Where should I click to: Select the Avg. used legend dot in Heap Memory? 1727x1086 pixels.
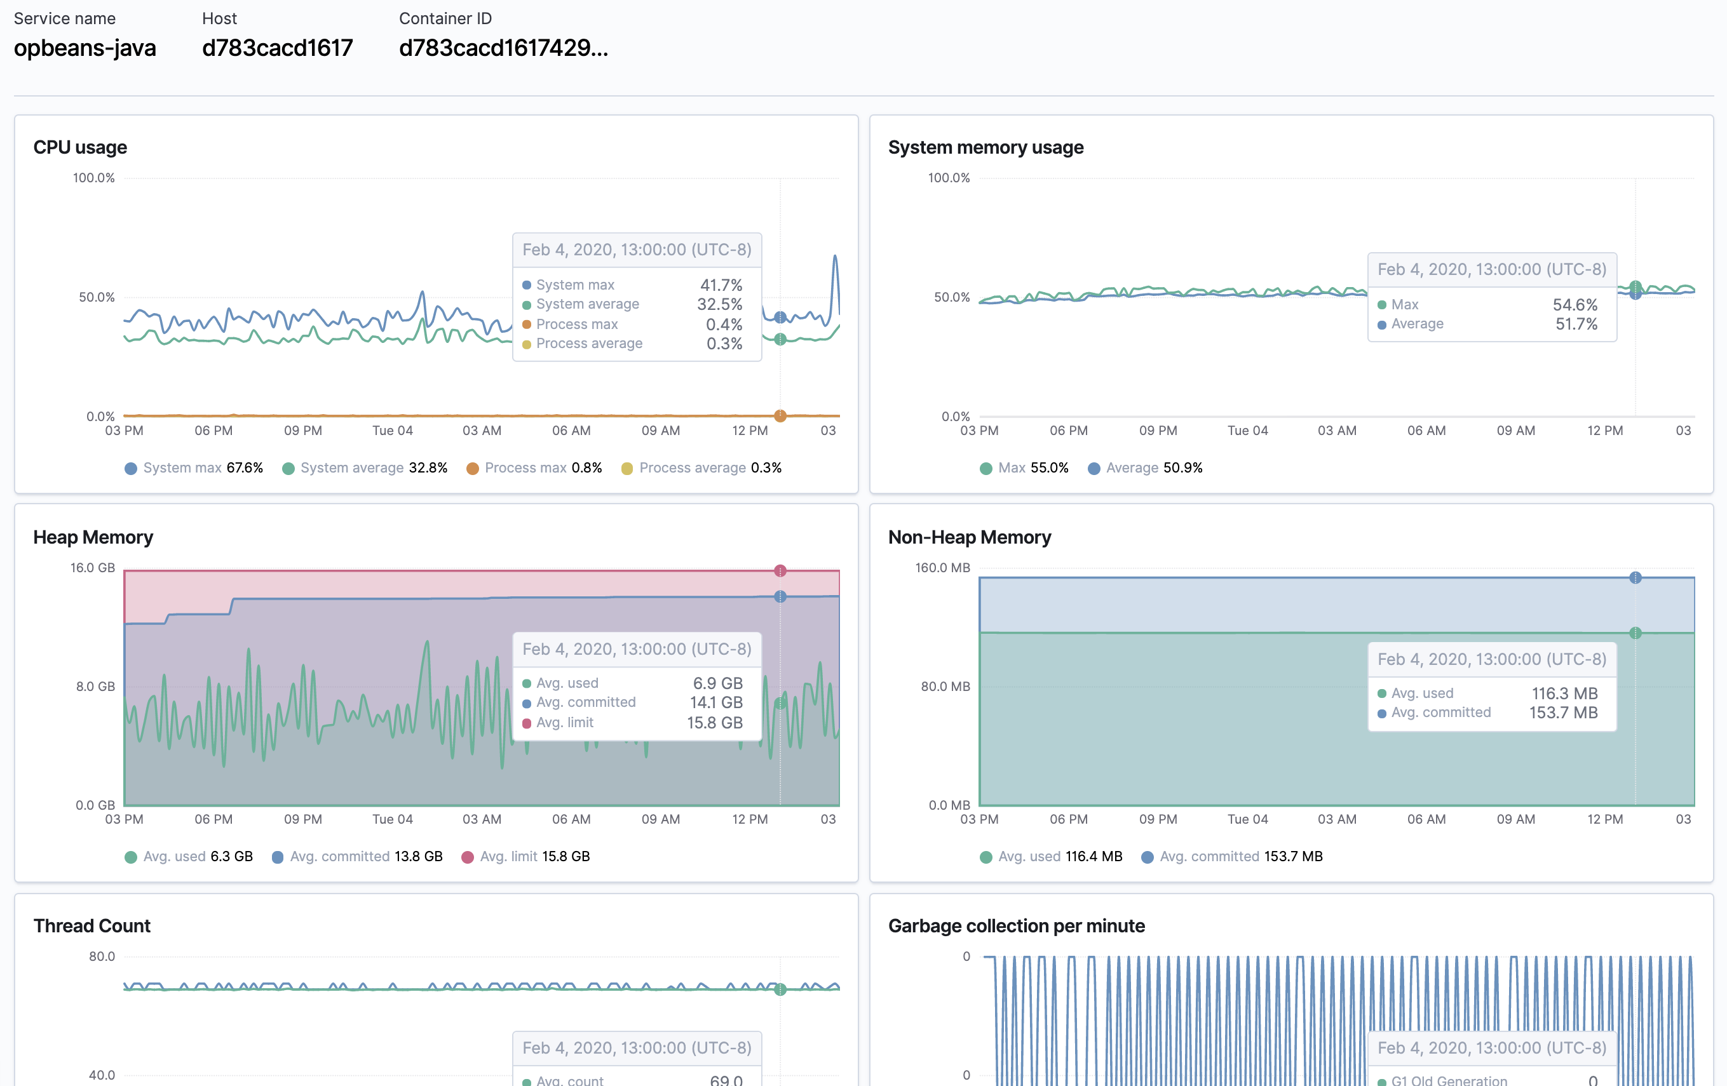[133, 856]
